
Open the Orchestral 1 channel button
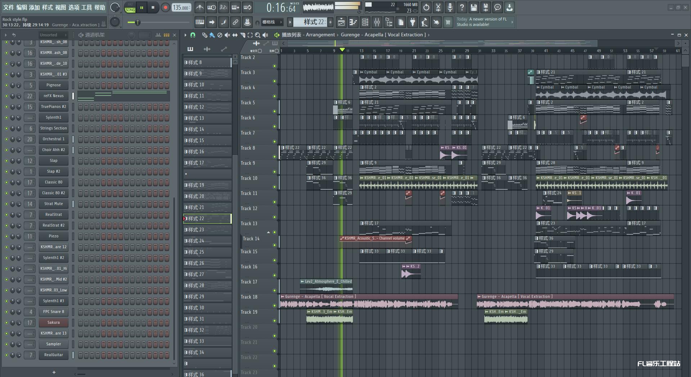pos(53,139)
